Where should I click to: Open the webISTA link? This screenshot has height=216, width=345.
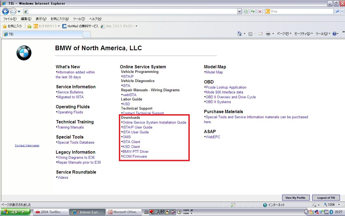129,95
